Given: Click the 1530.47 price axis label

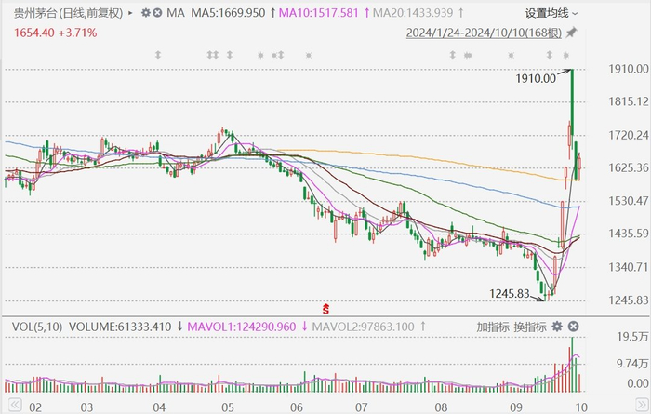Looking at the screenshot, I should pyautogui.click(x=628, y=201).
